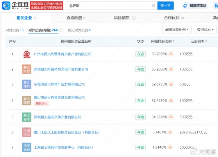Click the info icon beside 风险信息
This screenshot has height=157, width=218.
tap(133, 18)
